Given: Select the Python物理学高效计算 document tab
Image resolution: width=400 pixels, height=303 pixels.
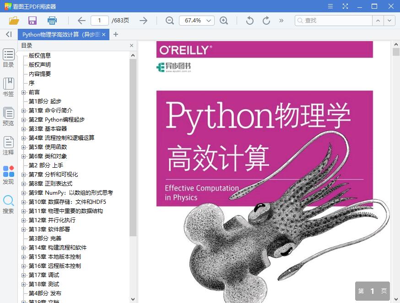Looking at the screenshot, I should click(59, 34).
